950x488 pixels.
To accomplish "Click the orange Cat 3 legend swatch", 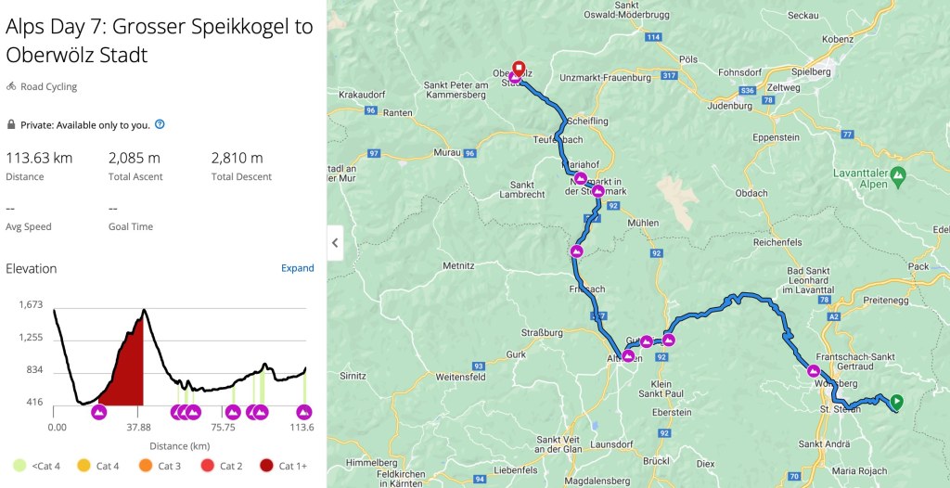I will click(x=143, y=465).
